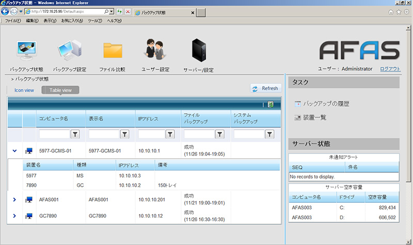Screen dimensions: 413x245
Task: Click the calendar icon beside バックアップの履歴
Action: [x=298, y=104]
